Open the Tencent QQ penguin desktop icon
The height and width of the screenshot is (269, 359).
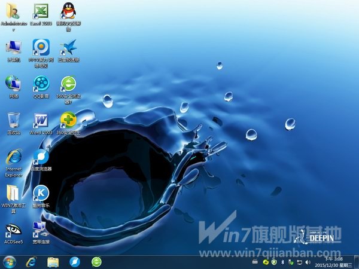[68, 11]
